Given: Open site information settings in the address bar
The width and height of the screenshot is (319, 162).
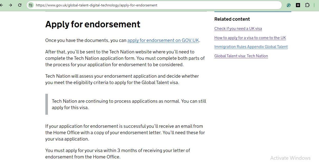Looking at the screenshot, I should (30, 5).
